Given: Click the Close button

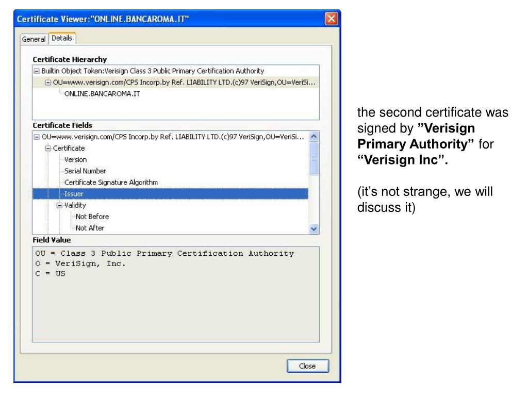Looking at the screenshot, I should tap(307, 366).
